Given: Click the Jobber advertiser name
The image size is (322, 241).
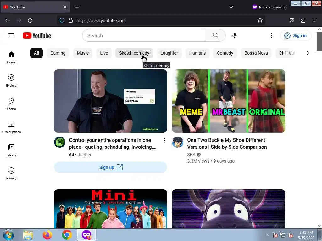Looking at the screenshot, I should 84,155.
